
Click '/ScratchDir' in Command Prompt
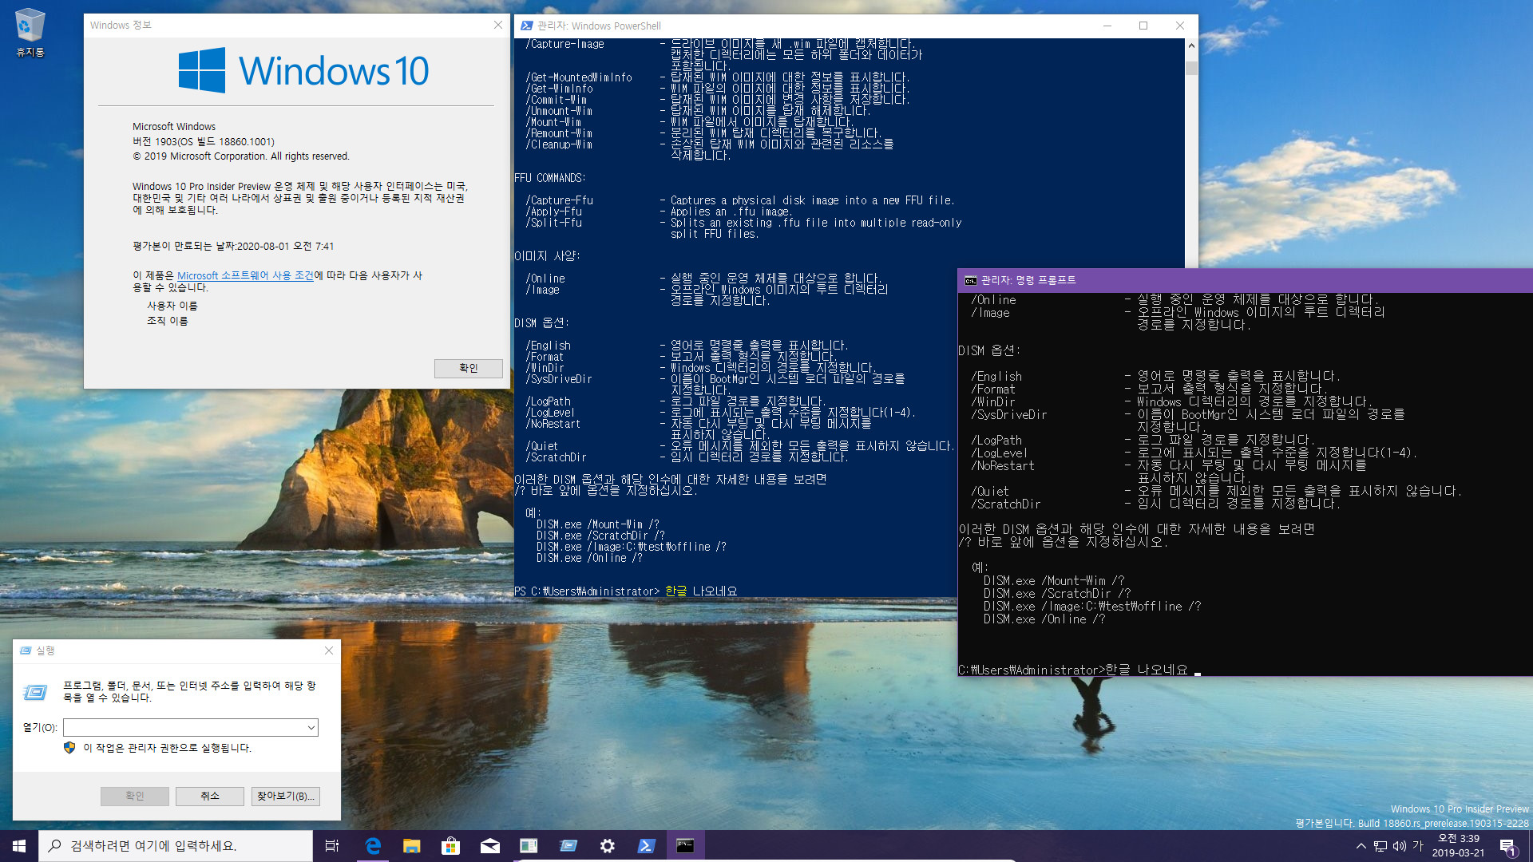click(1006, 504)
